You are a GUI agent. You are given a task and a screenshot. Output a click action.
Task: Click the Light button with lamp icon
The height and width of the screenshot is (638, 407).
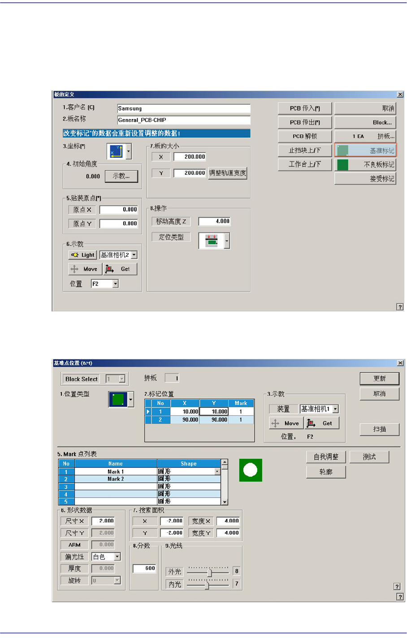pyautogui.click(x=82, y=255)
